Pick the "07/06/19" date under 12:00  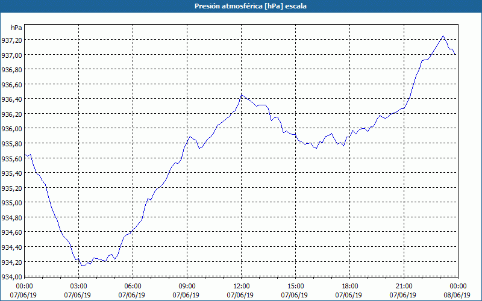click(240, 295)
